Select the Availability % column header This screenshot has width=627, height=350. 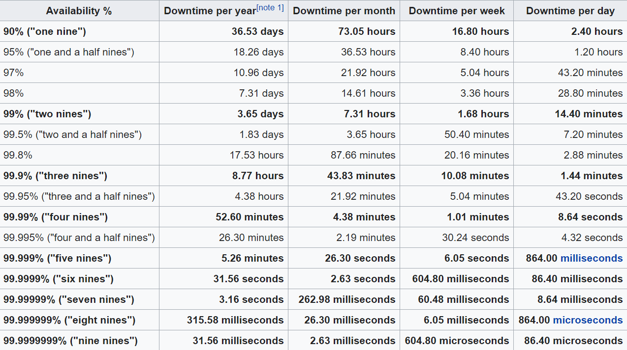click(79, 10)
